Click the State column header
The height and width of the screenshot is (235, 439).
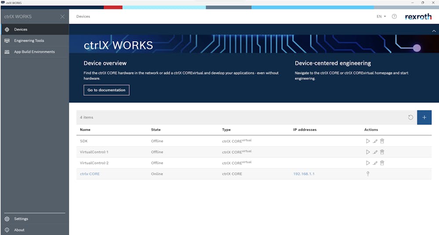pyautogui.click(x=156, y=130)
